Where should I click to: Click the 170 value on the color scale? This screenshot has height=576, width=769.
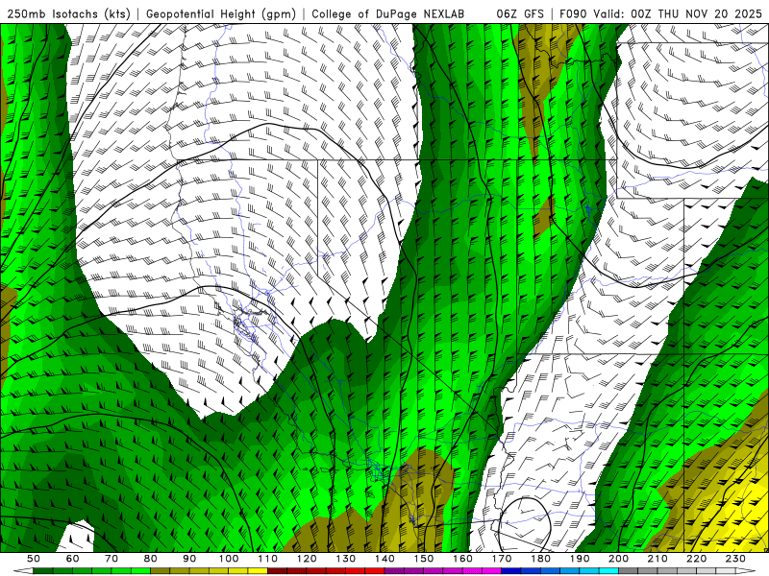[x=502, y=559]
